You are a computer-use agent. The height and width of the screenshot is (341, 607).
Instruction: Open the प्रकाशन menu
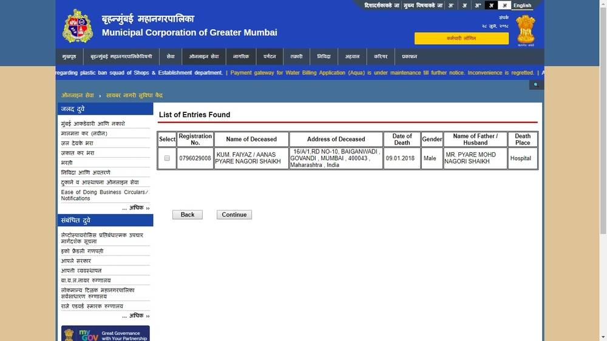(x=409, y=56)
